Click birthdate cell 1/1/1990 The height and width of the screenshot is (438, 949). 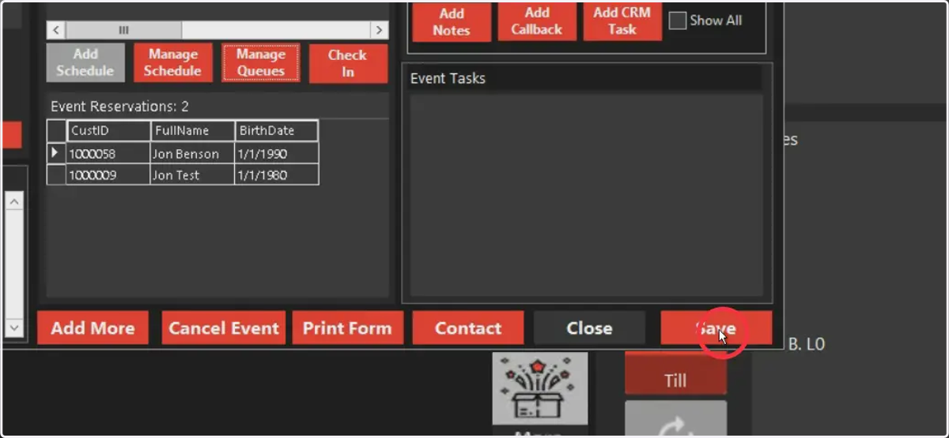click(277, 153)
